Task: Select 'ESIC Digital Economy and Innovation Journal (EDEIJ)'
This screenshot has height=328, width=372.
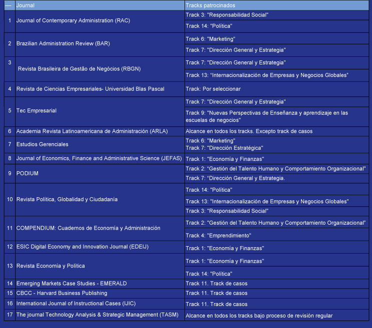Action: [x=100, y=247]
